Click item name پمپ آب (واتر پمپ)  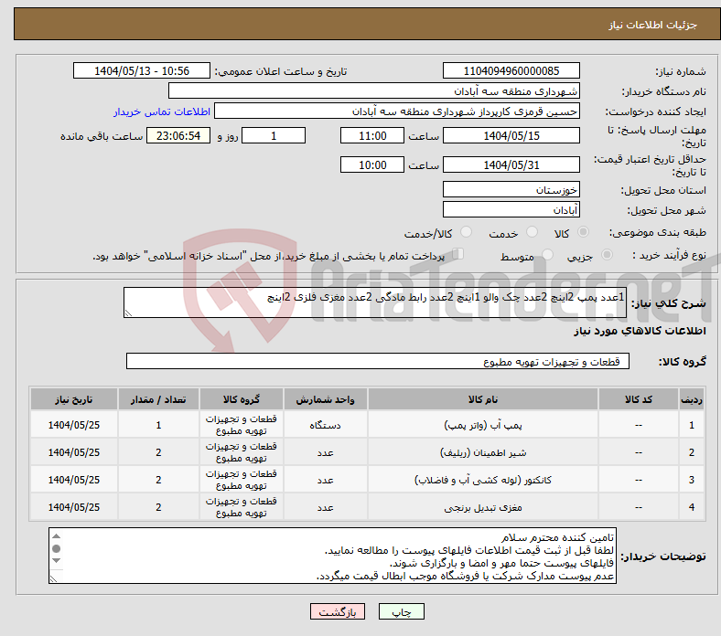point(483,425)
